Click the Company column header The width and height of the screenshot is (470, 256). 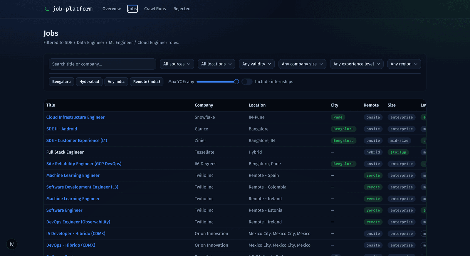204,105
